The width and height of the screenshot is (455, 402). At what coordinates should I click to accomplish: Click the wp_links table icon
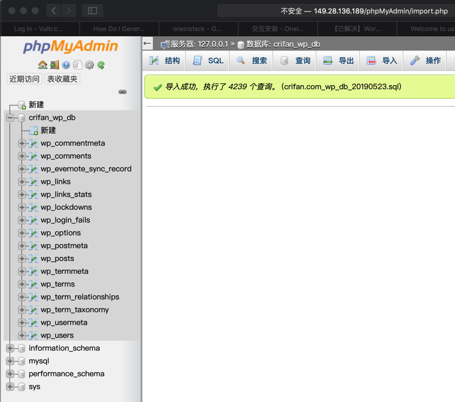(x=33, y=182)
